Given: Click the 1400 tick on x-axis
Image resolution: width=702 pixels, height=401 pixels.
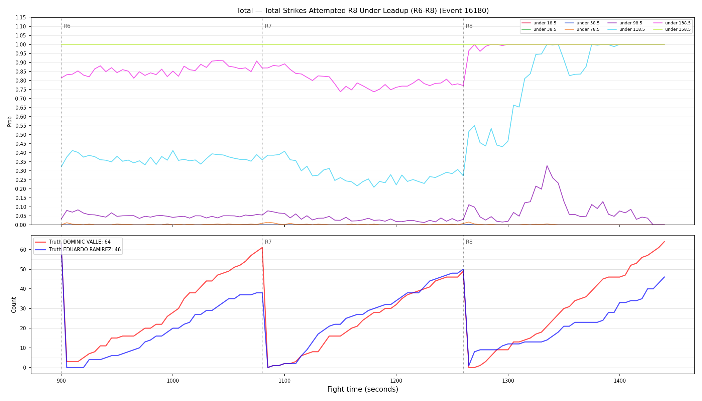Looking at the screenshot, I should point(619,381).
